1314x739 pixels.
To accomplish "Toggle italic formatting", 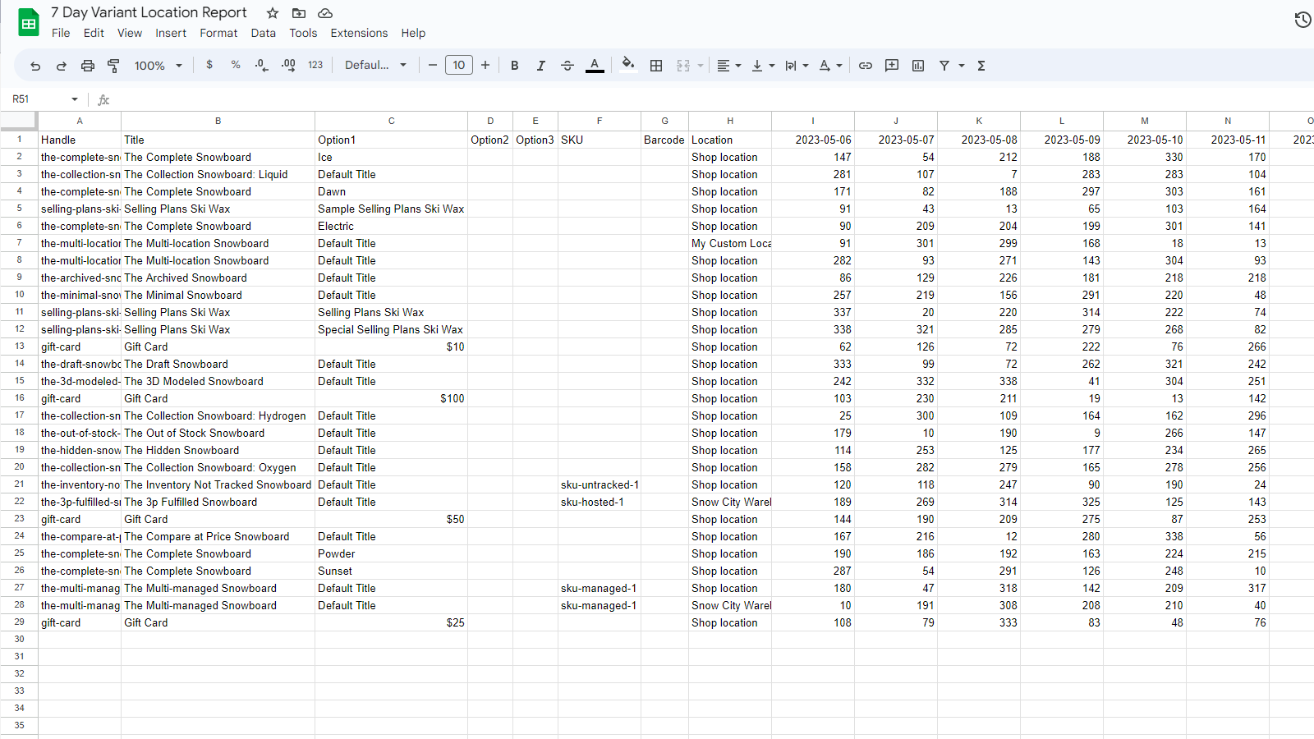I will (x=541, y=66).
